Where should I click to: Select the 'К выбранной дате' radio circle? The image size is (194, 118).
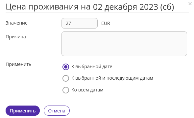pyautogui.click(x=66, y=67)
